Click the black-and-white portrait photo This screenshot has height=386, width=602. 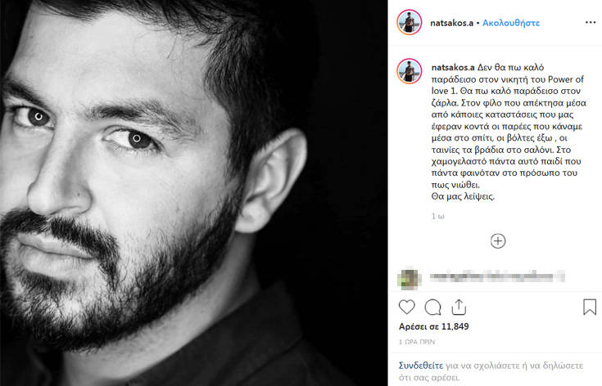tap(193, 193)
